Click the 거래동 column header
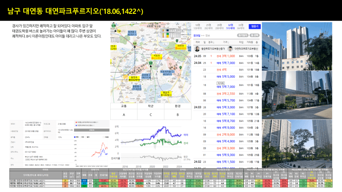Image resolution: width=342 pixels, height=192 pixels. click(x=250, y=42)
